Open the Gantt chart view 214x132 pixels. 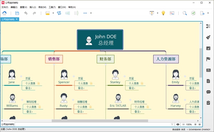pos(172,13)
